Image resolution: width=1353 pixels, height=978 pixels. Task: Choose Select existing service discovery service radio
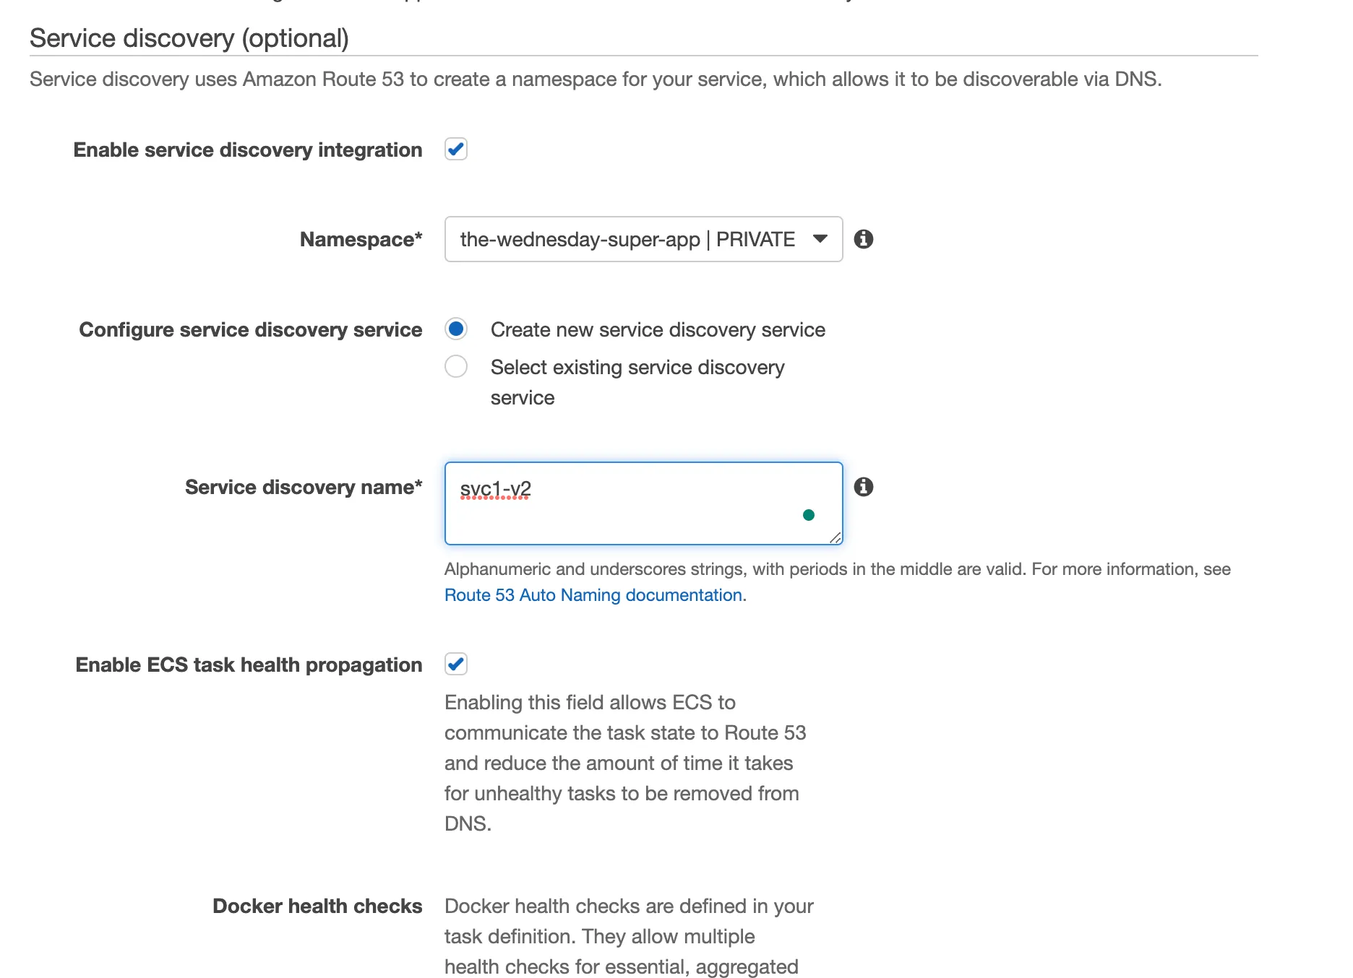click(456, 366)
